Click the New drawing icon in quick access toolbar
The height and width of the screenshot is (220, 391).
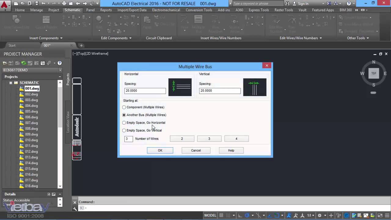point(16,4)
